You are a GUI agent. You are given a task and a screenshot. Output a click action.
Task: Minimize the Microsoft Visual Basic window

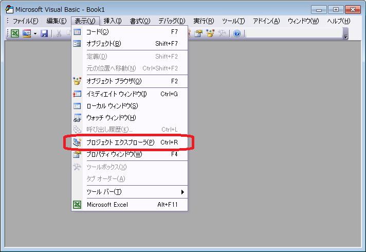click(x=319, y=10)
